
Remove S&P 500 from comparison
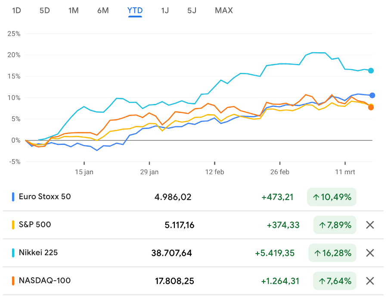pyautogui.click(x=370, y=225)
